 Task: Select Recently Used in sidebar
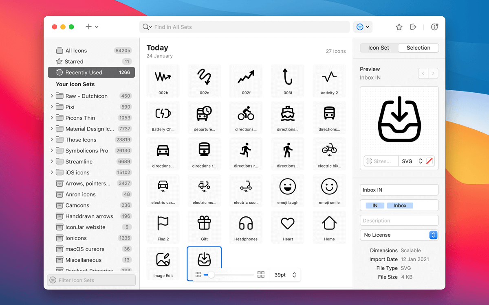pos(91,72)
